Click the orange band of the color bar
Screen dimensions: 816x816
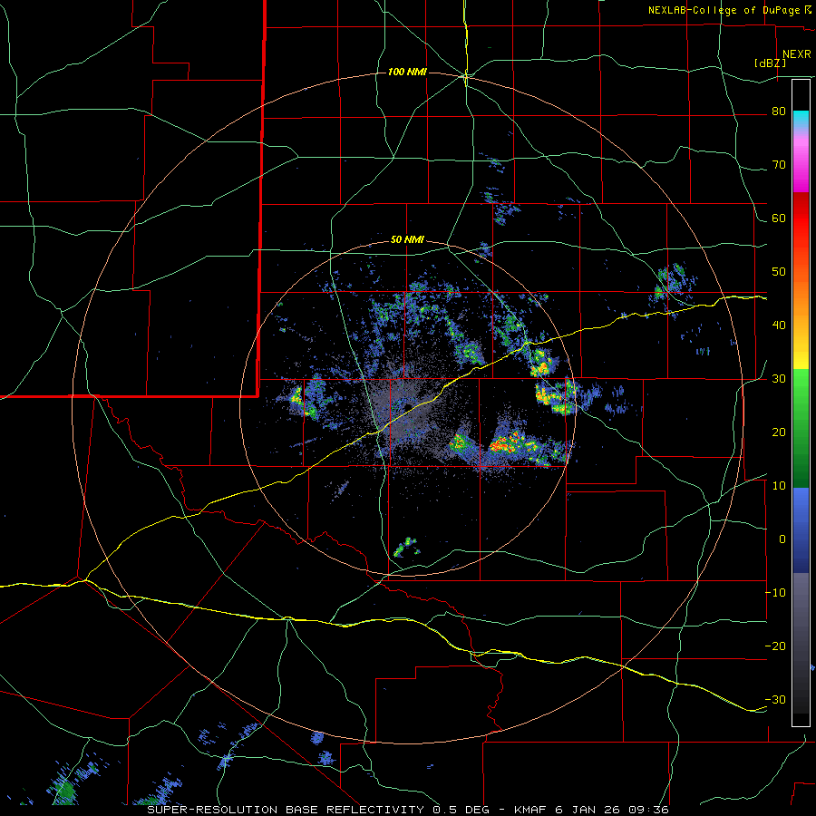(801, 299)
